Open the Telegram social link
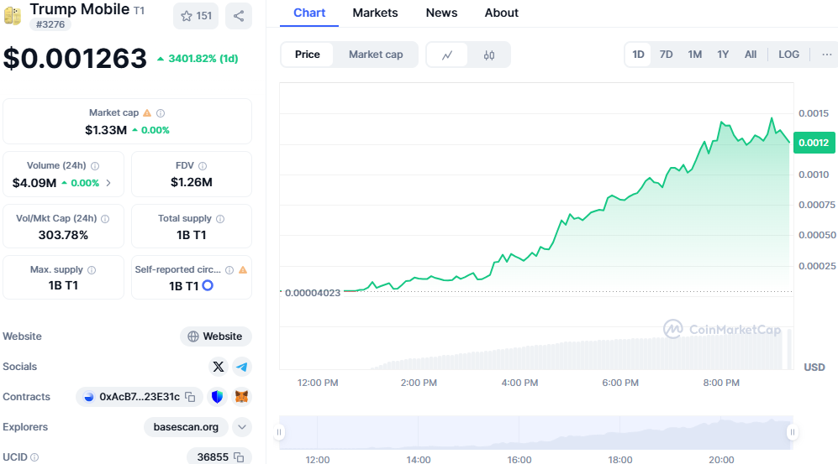The image size is (838, 464). click(242, 367)
